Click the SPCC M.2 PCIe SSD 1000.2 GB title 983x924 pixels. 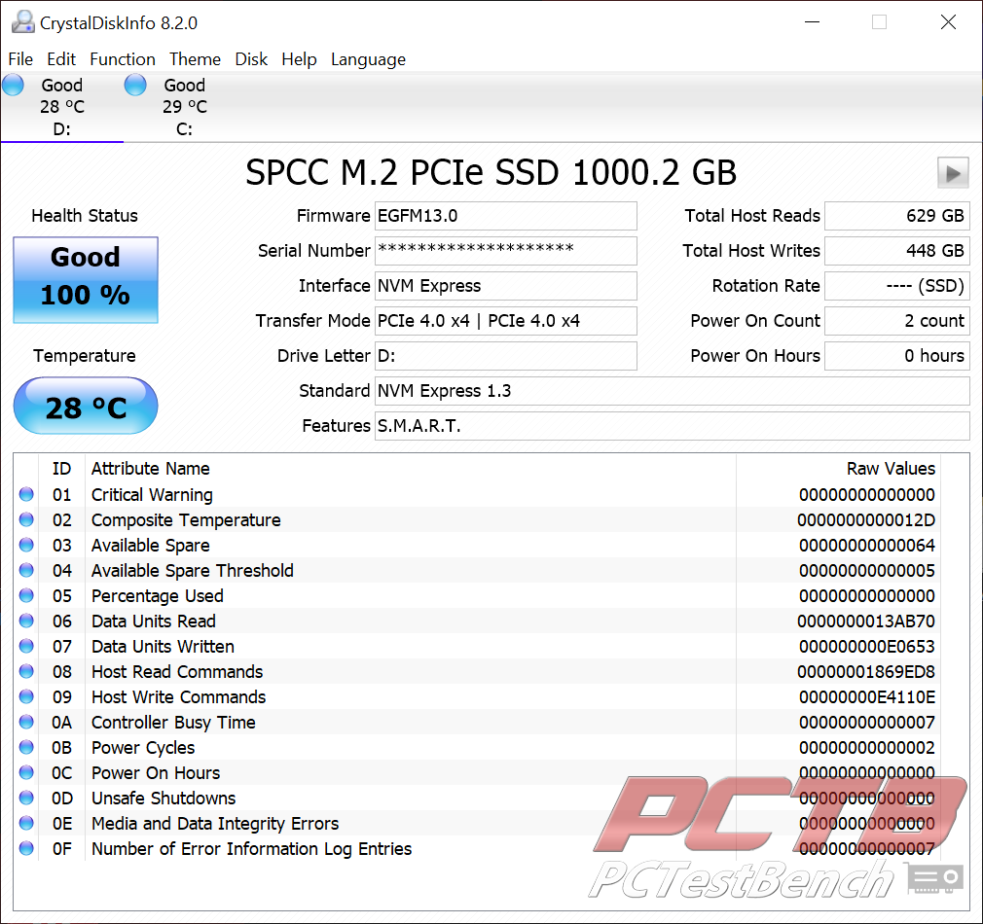click(491, 172)
